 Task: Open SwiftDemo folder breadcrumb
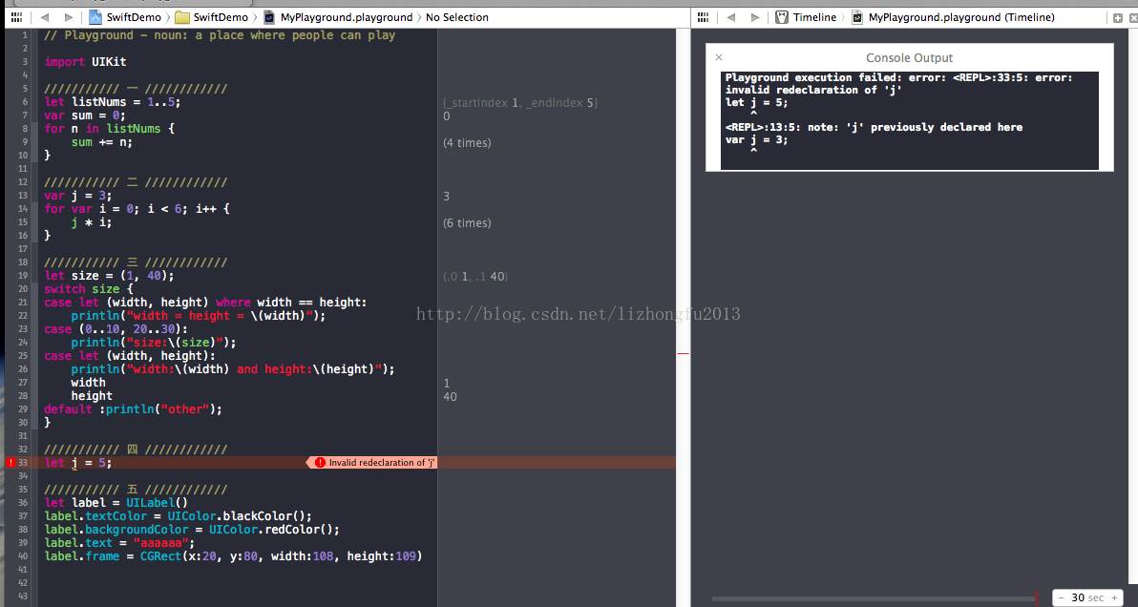click(211, 16)
